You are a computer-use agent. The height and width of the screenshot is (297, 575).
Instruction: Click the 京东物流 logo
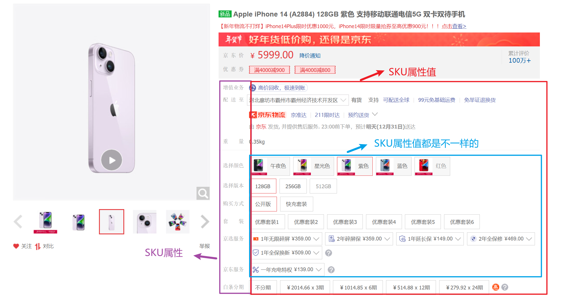coord(268,115)
